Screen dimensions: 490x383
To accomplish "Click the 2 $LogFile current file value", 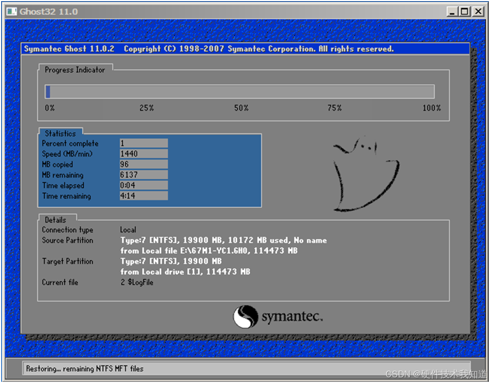I will [x=137, y=282].
